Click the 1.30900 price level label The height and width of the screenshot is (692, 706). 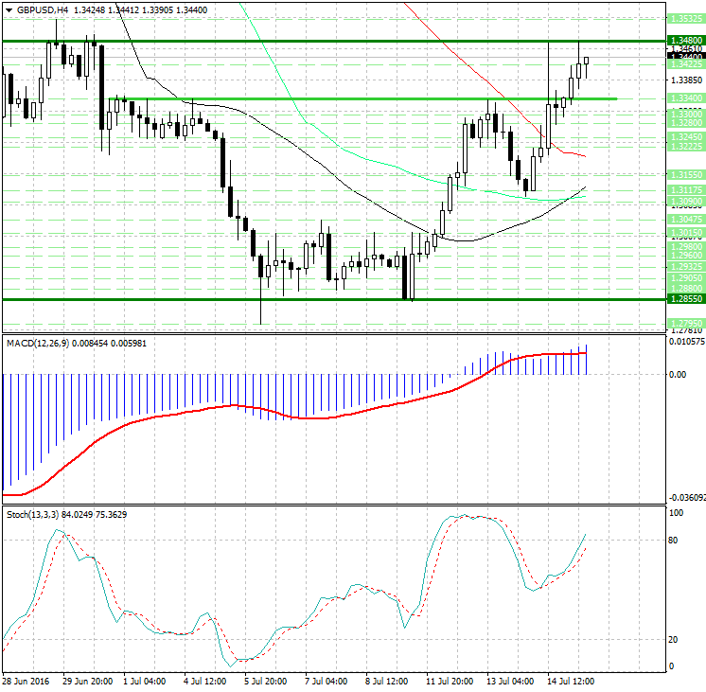(686, 202)
